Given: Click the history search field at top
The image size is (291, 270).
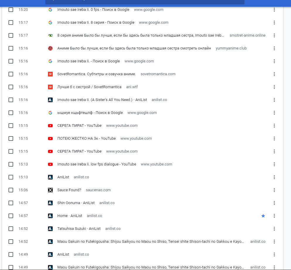Looking at the screenshot, I should [x=145, y=2].
